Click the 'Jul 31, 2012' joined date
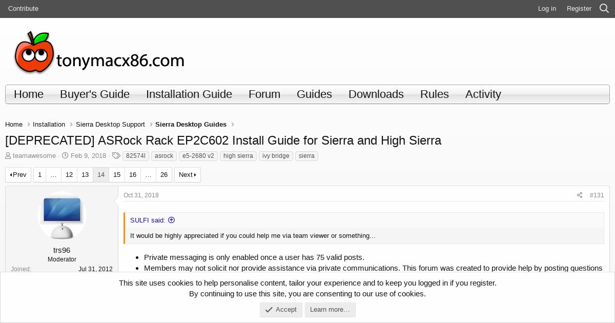 coord(95,269)
